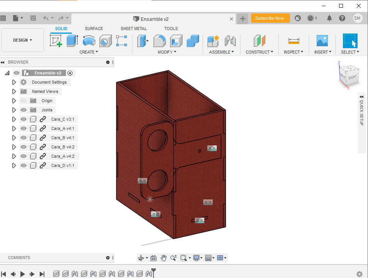Image resolution: width=368 pixels, height=278 pixels.
Task: Undo the last action
Action: click(x=46, y=18)
